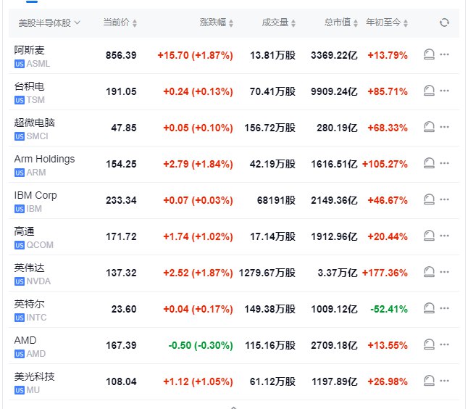Open the 英伟达 stock page

(29, 268)
